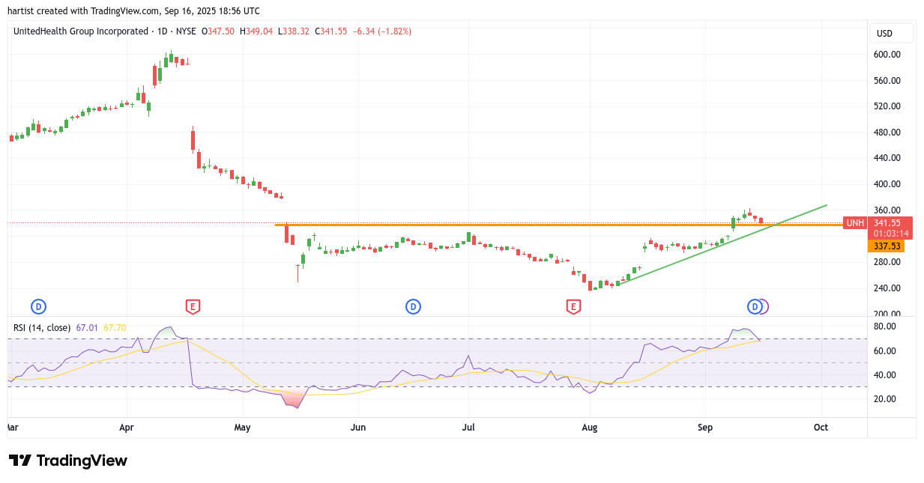Viewport: 924px width, 483px height.
Task: Click the 200.00 price axis label
Action: [x=887, y=314]
